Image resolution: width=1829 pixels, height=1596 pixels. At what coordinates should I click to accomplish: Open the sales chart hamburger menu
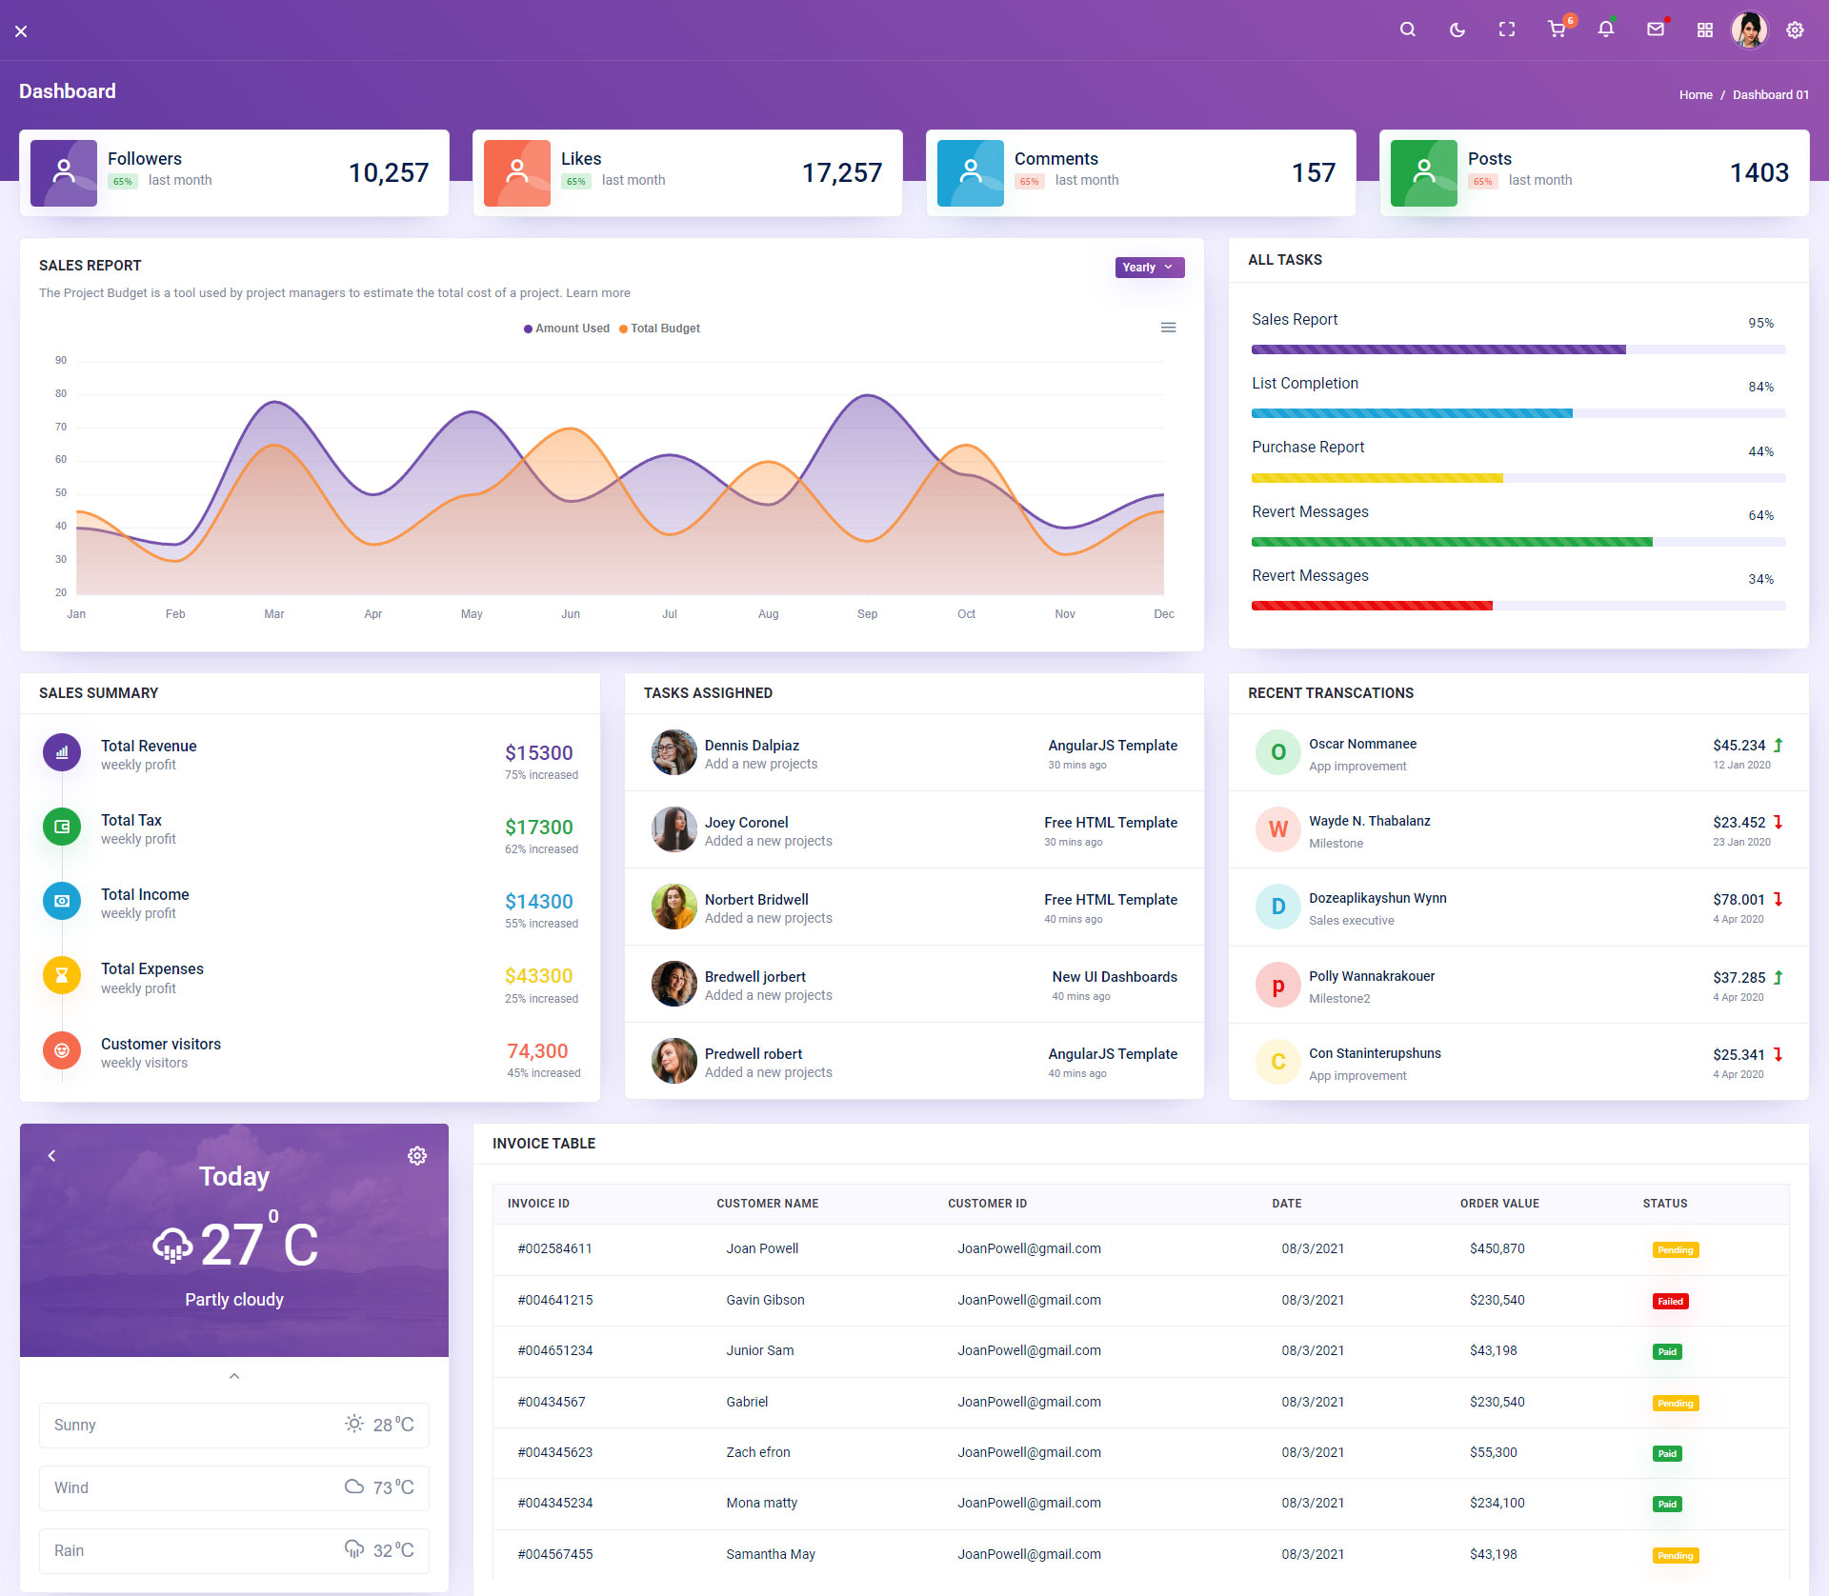(1168, 328)
